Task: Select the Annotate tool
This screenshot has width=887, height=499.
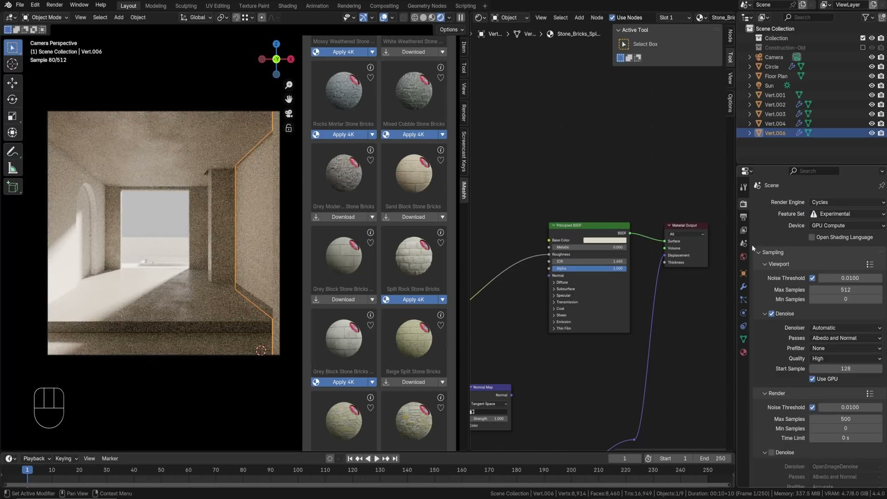Action: point(12,152)
